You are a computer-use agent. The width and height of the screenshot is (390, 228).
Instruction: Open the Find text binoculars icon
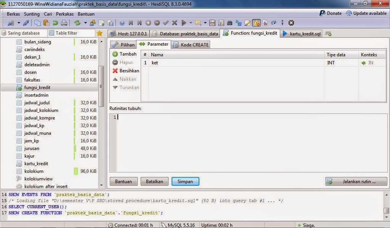[230, 23]
